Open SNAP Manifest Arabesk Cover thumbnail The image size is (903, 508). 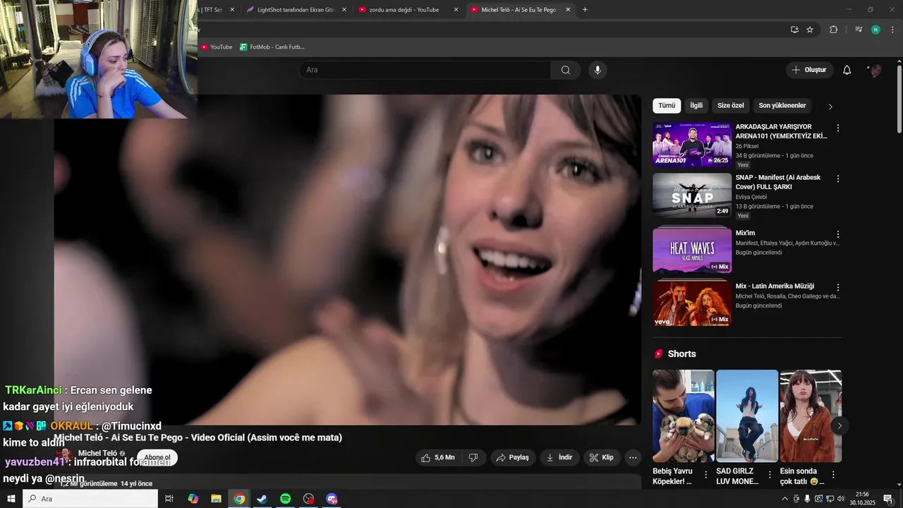(692, 195)
